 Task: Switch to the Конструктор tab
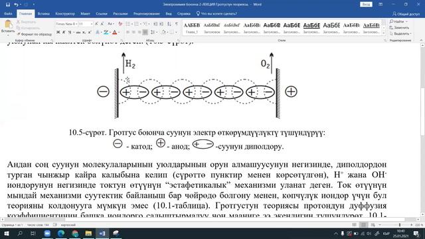[x=65, y=13]
